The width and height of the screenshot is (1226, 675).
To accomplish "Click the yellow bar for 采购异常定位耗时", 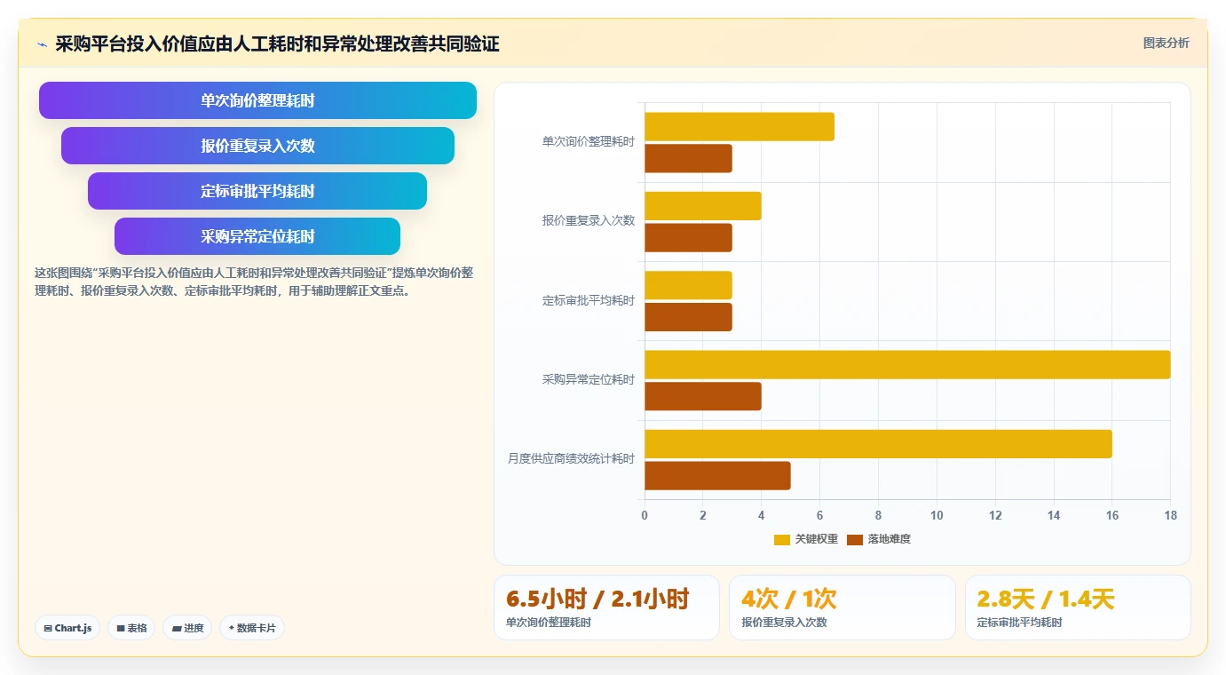I will point(907,365).
